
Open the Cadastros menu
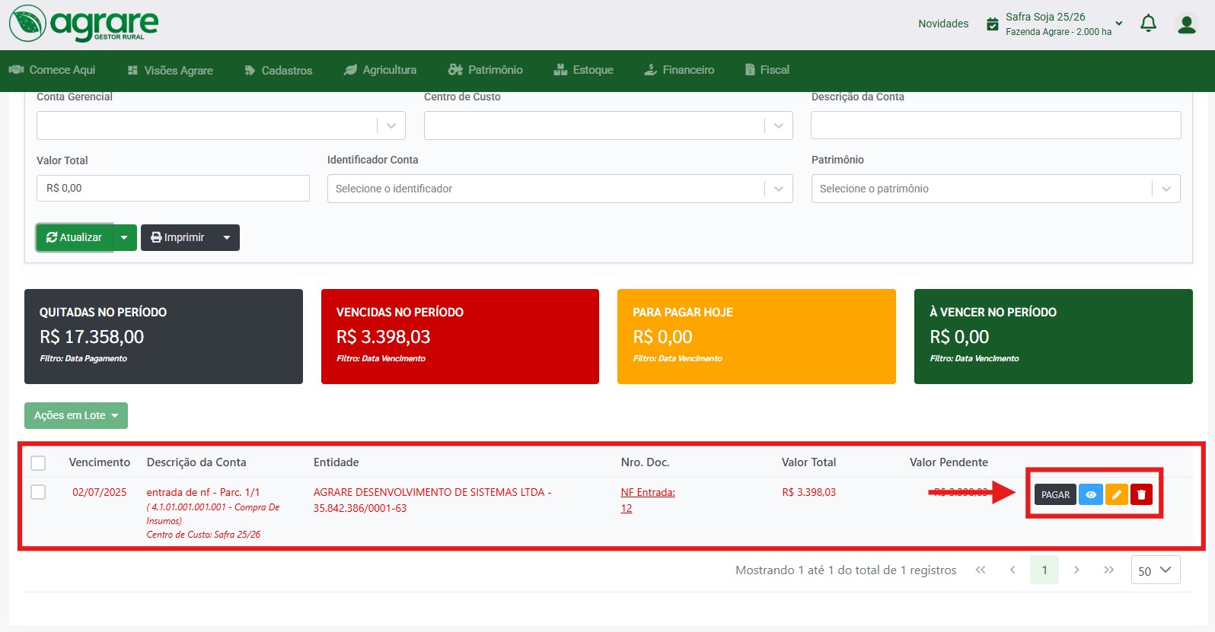click(278, 70)
